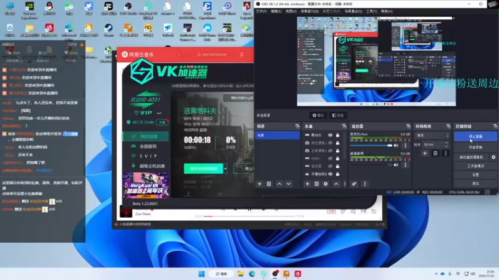The image size is (499, 280).
Task: Adjust the desktop audio volume slider
Action: click(x=371, y=165)
